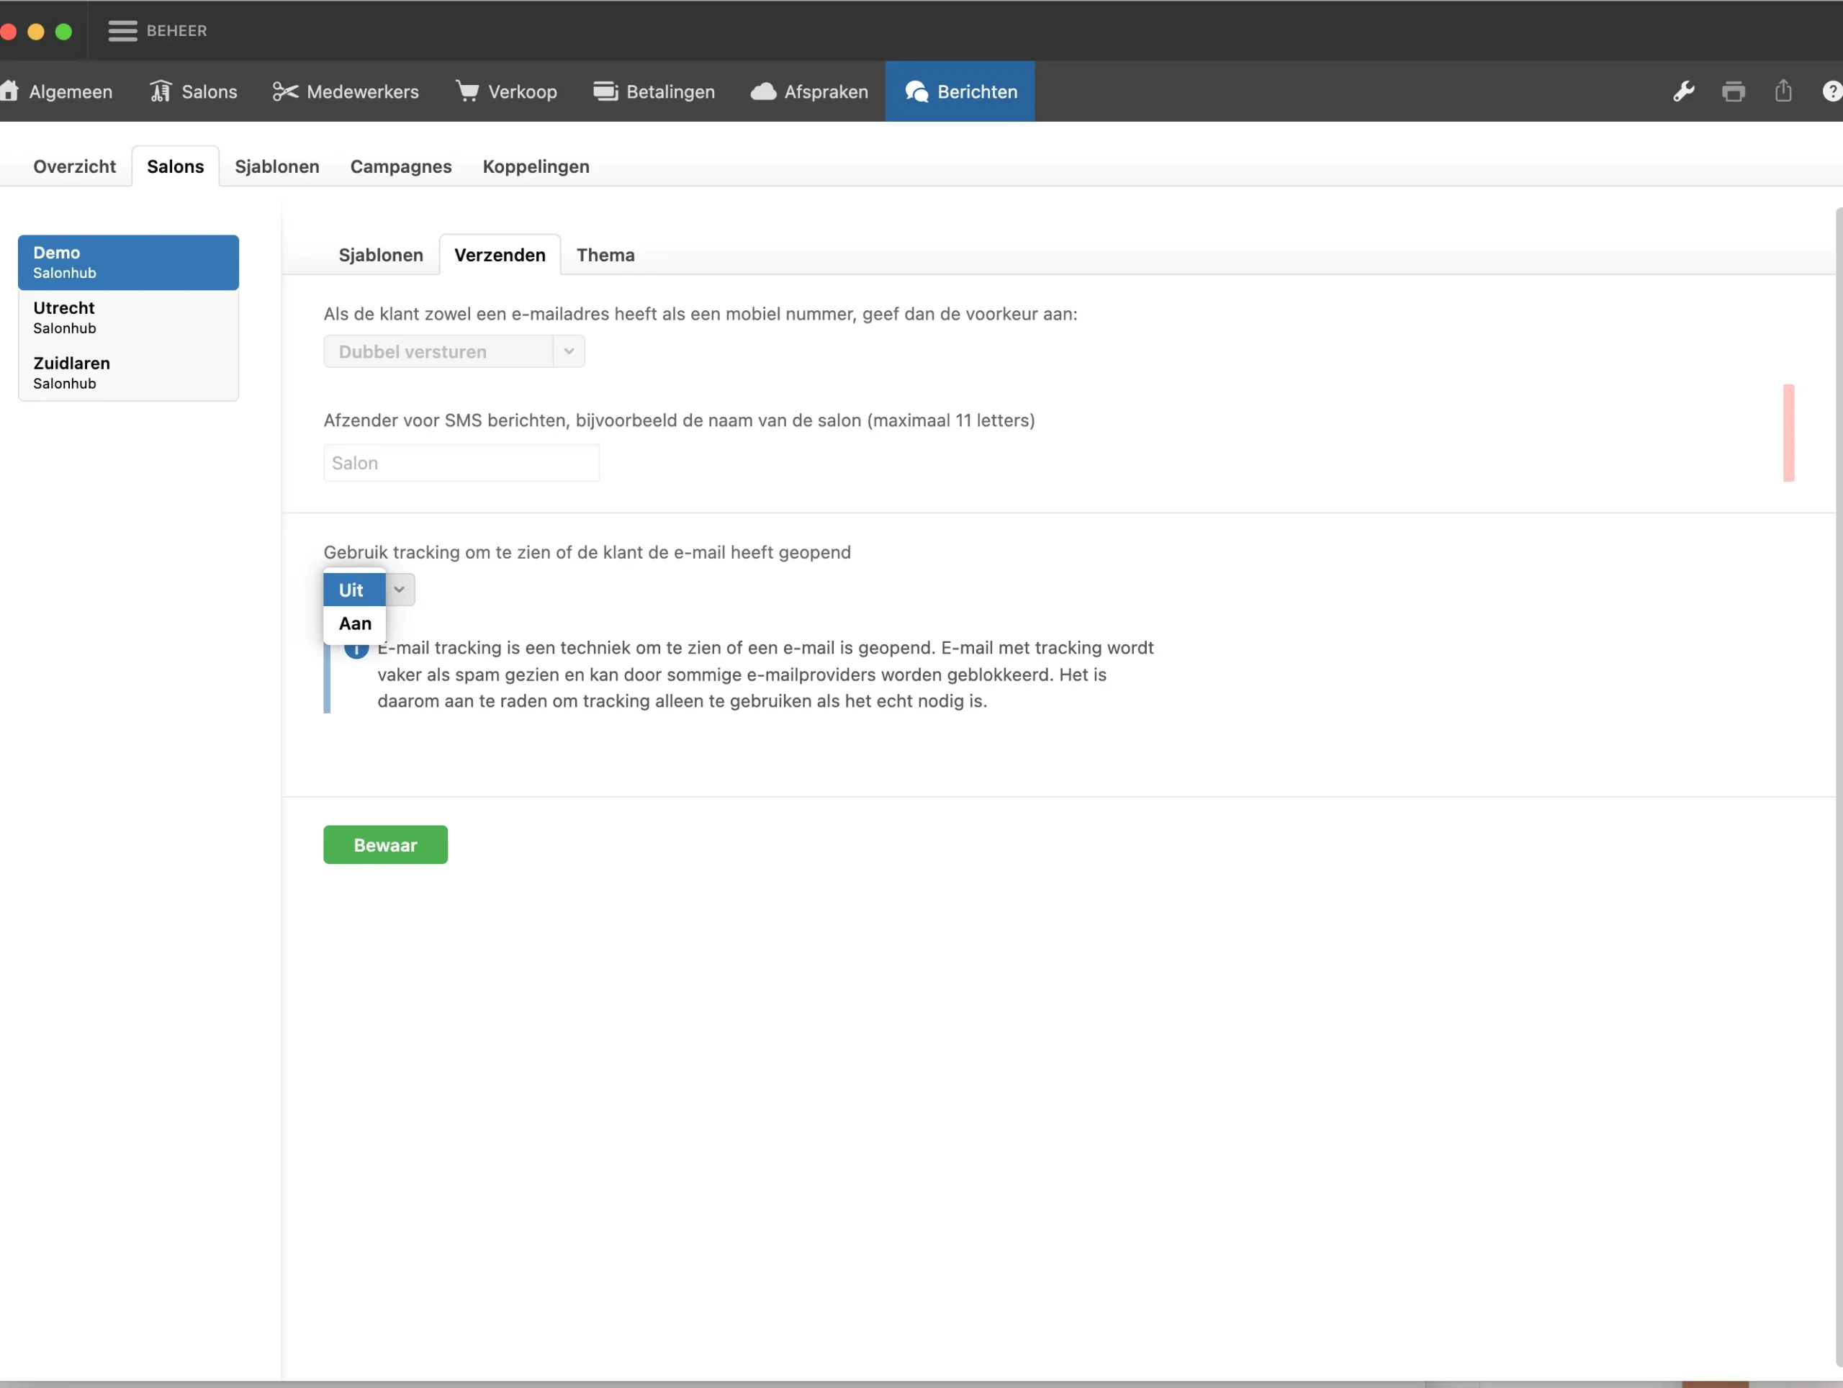The image size is (1843, 1388).
Task: Click the wrench settings icon
Action: pos(1683,91)
